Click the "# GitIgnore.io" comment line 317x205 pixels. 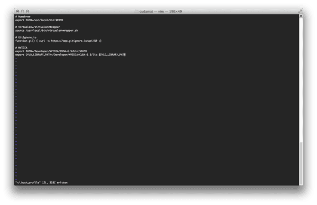26,37
